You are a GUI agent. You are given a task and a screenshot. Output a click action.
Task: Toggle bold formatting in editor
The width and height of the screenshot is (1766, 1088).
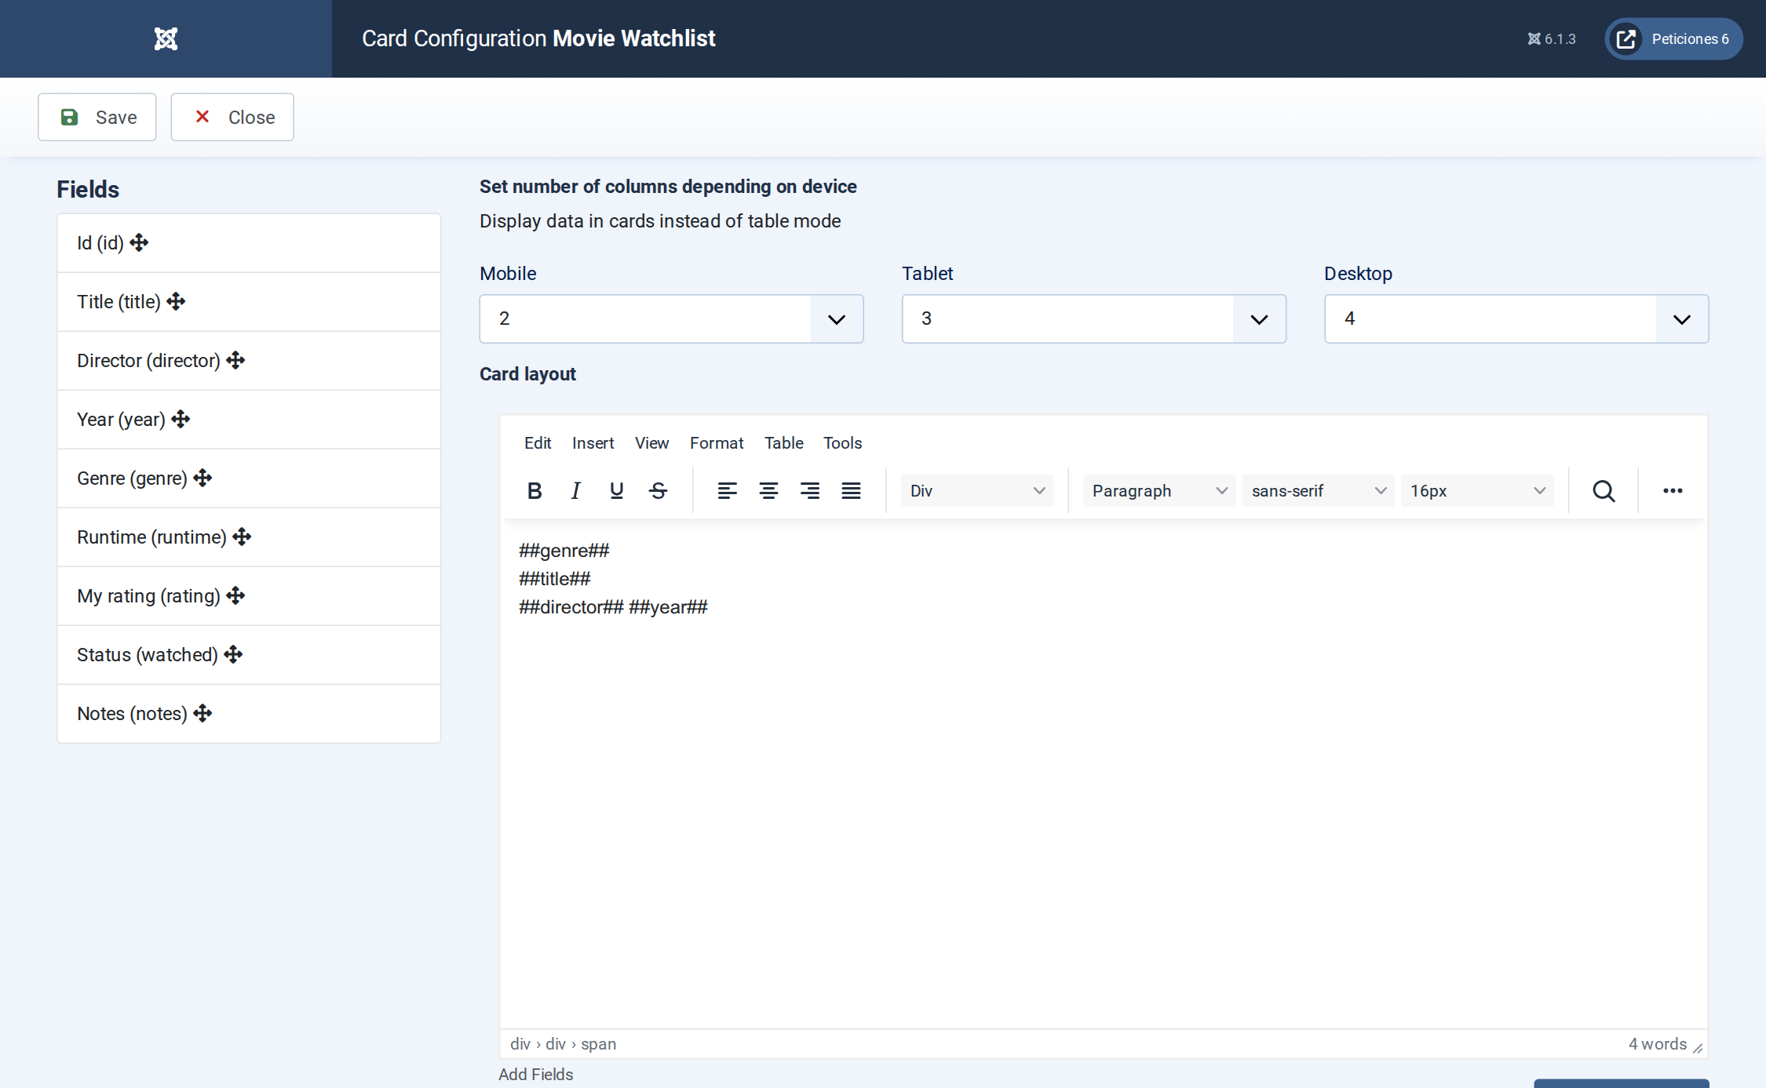(535, 491)
